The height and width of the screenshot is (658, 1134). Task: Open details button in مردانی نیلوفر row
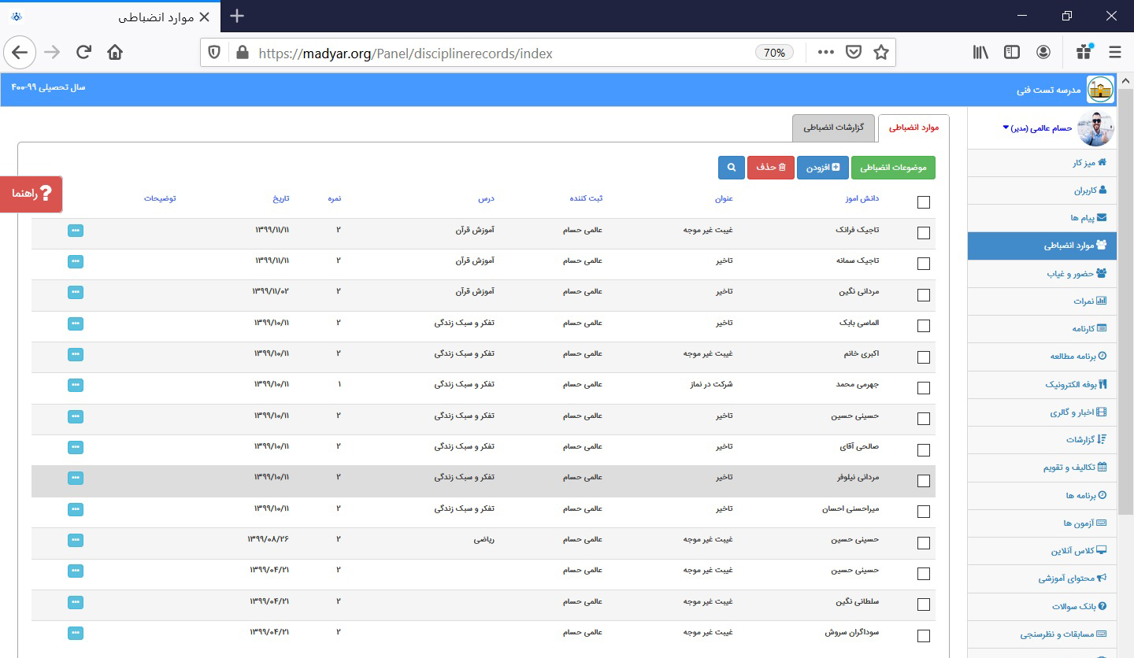click(76, 478)
